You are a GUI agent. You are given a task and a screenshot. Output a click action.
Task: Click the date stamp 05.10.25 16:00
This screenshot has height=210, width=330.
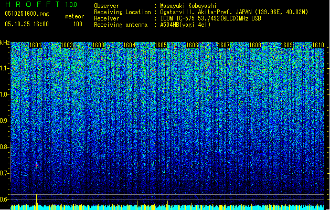[x=27, y=24]
